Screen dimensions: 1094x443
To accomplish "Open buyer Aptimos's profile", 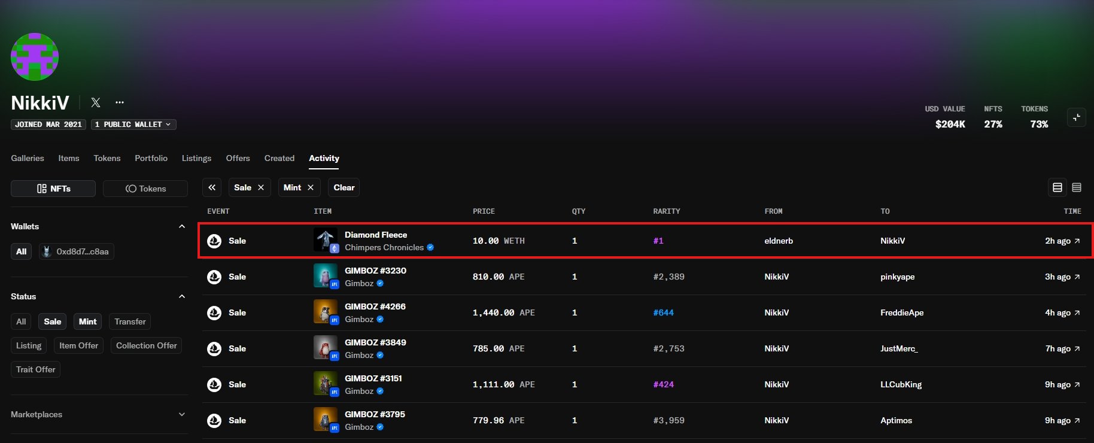I will click(x=896, y=420).
